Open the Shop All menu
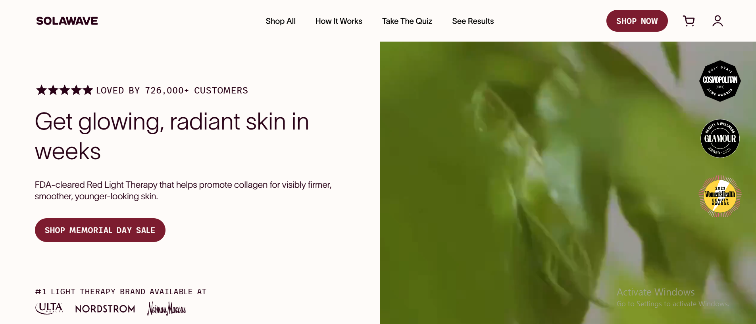 click(281, 21)
